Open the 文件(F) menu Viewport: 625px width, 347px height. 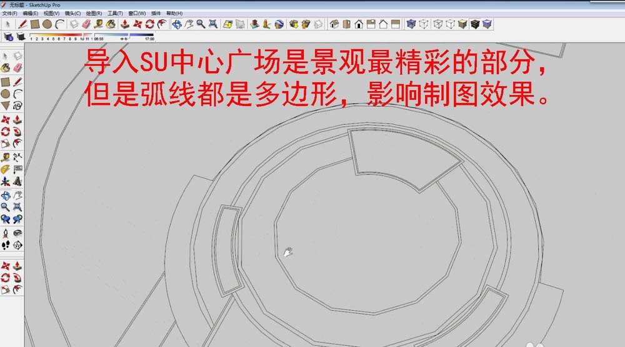tap(9, 14)
